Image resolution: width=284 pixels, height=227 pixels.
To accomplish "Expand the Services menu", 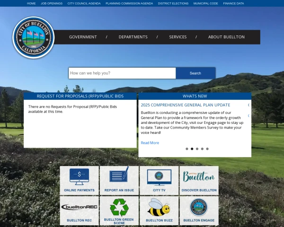I will point(177,37).
